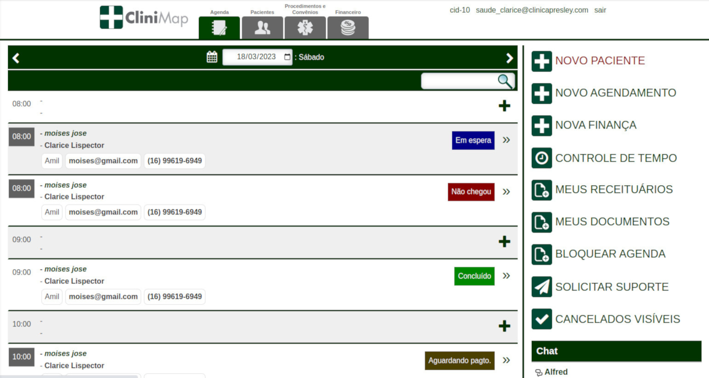Viewport: 709px width, 378px height.
Task: Click the NOVO PACIENTE text label
Action: [600, 60]
